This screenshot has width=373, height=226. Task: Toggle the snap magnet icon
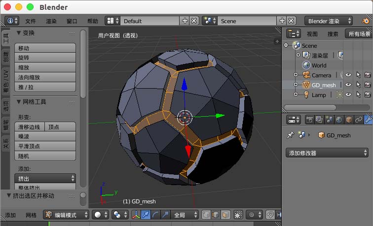point(270,215)
